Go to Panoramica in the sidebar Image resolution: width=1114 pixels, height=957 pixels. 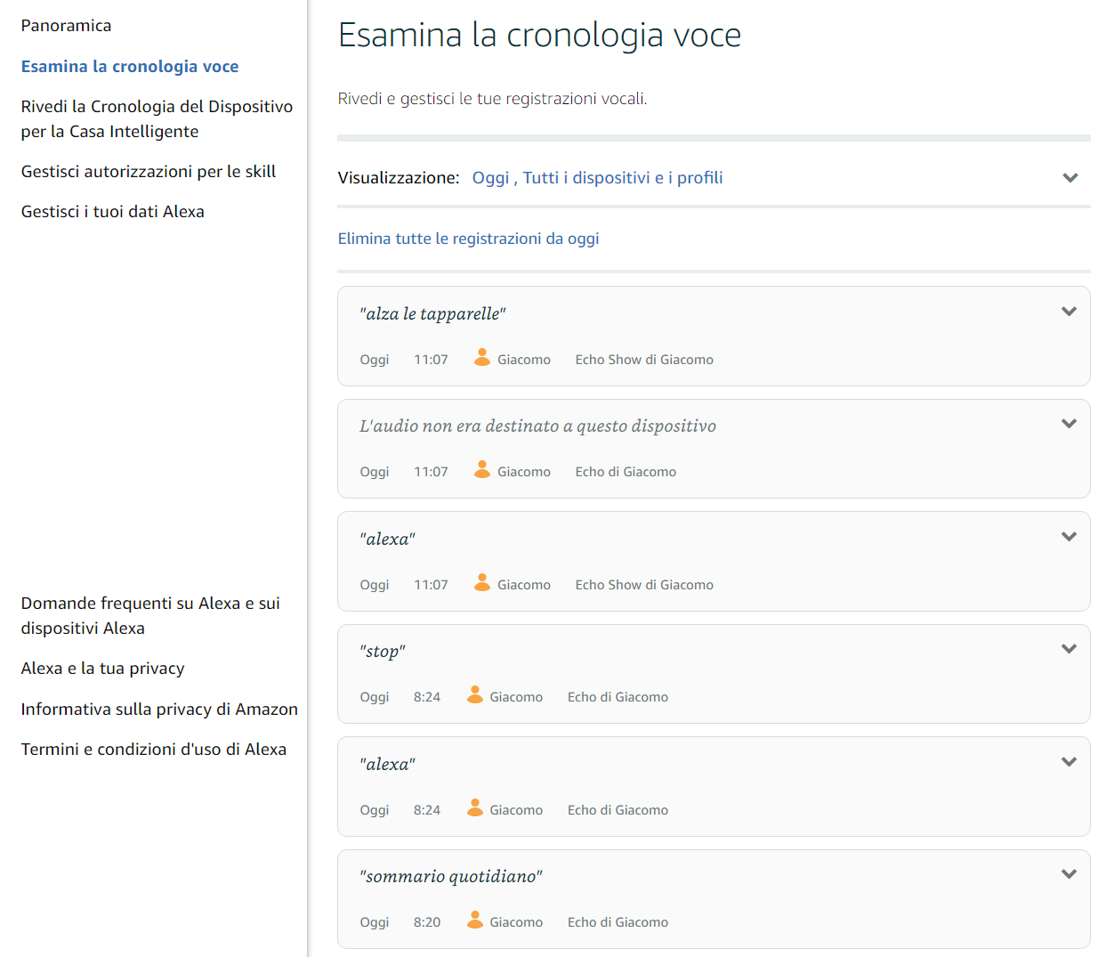(x=66, y=26)
